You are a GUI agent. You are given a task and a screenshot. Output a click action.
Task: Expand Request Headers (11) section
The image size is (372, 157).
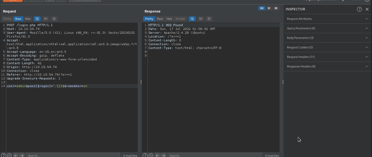click(327, 57)
